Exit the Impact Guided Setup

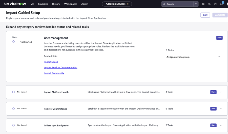[205, 15]
